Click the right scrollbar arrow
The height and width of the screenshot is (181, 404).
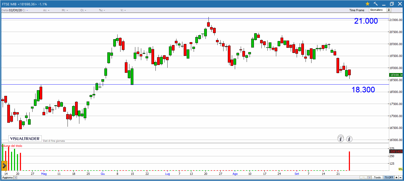(x=369, y=178)
